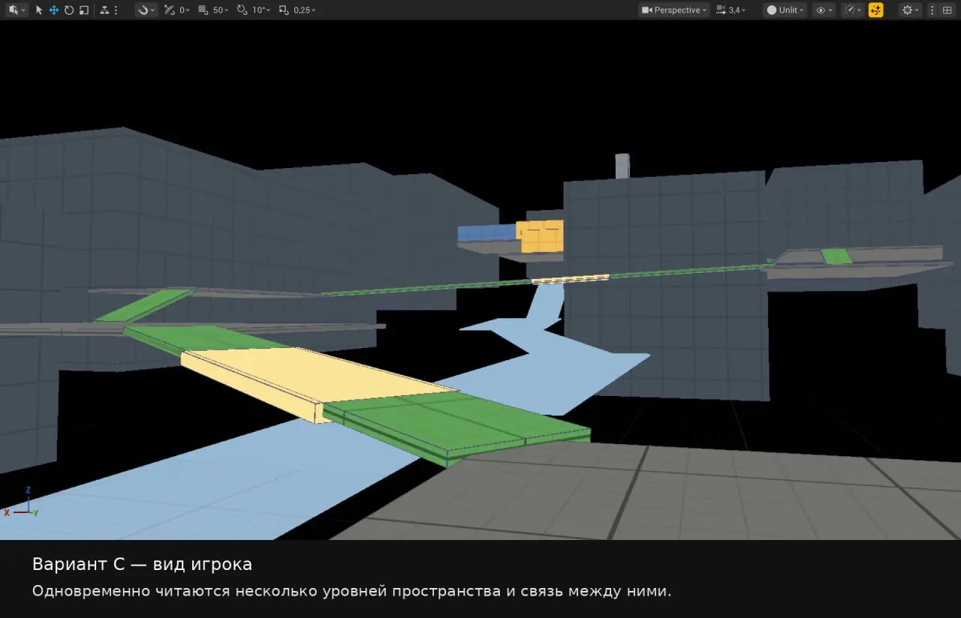The image size is (961, 618).
Task: Activate the Rotate gizmo tool
Action: 69,10
